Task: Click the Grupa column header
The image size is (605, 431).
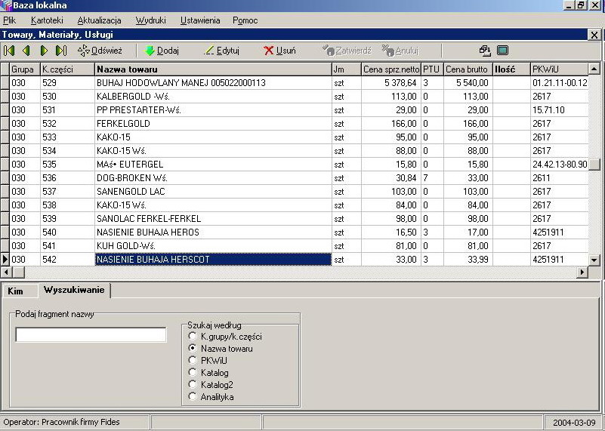Action: [x=25, y=69]
